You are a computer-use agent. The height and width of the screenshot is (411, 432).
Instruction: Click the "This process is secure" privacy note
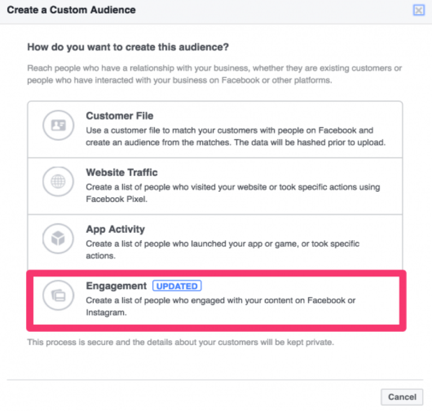180,342
